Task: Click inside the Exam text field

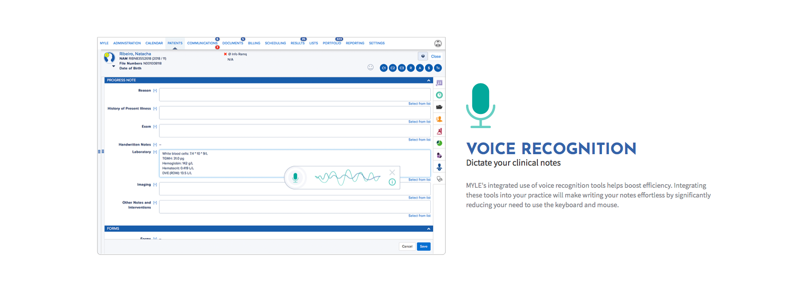Action: 295,131
